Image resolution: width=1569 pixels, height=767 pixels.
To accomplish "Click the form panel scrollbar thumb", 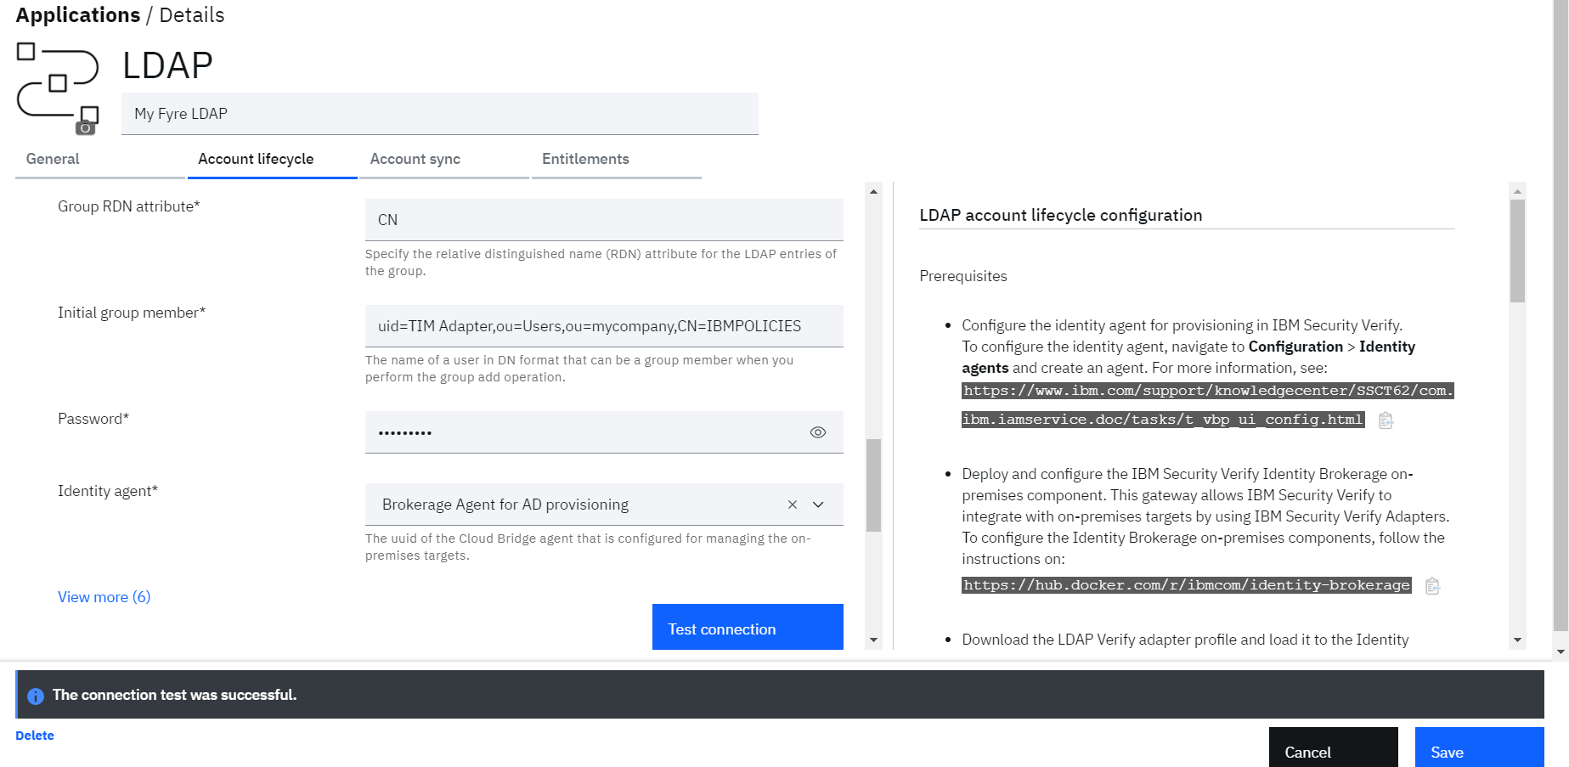I will point(873,485).
